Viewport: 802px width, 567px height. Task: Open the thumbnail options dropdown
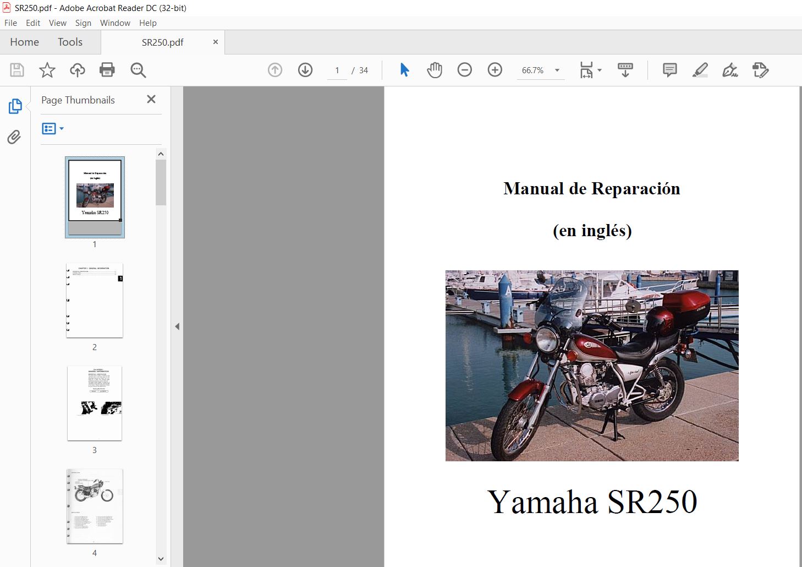(53, 128)
